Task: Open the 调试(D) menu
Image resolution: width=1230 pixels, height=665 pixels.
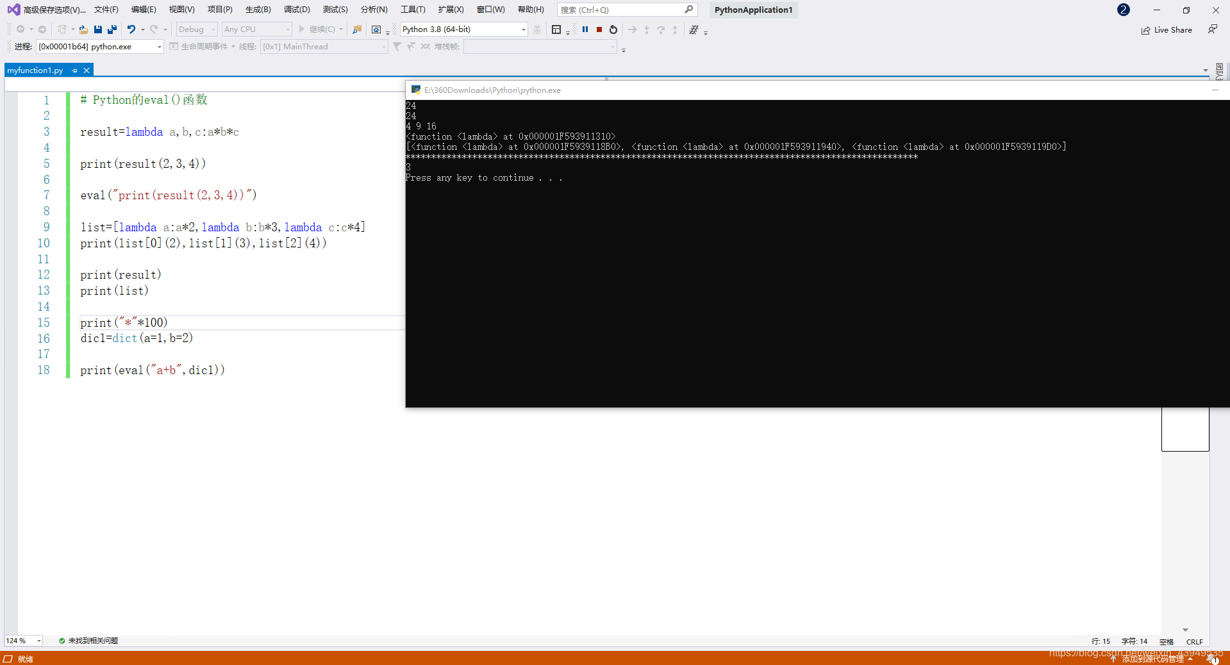Action: [x=297, y=10]
